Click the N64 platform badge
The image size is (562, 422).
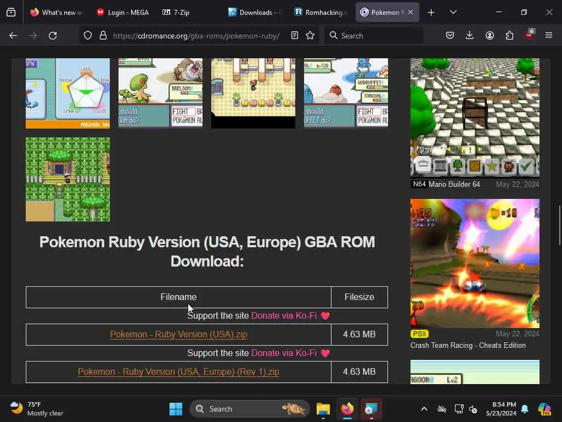click(419, 184)
